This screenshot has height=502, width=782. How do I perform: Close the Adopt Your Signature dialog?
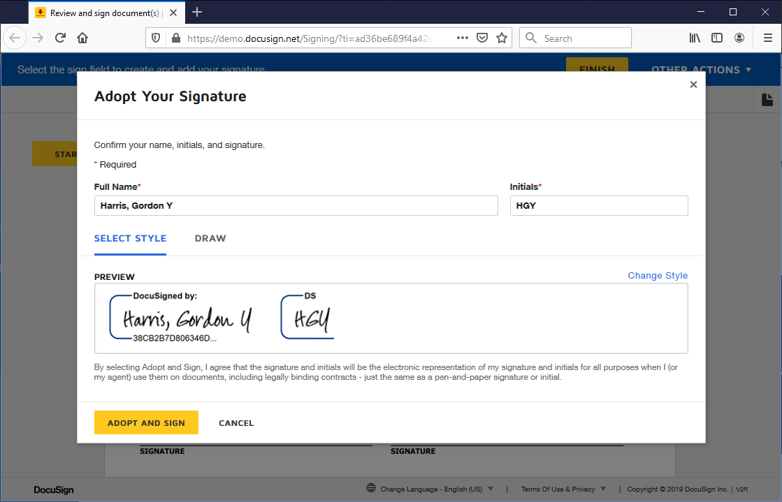click(x=693, y=84)
